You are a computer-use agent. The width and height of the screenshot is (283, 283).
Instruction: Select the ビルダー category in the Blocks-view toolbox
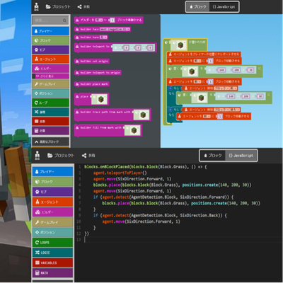[50, 69]
